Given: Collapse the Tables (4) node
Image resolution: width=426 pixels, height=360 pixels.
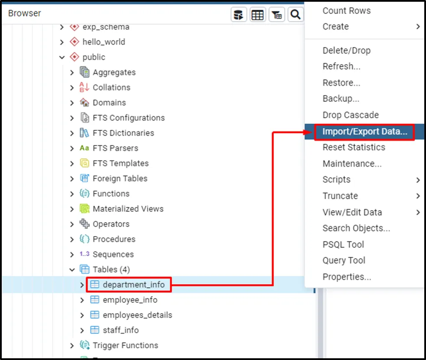Looking at the screenshot, I should pos(72,270).
